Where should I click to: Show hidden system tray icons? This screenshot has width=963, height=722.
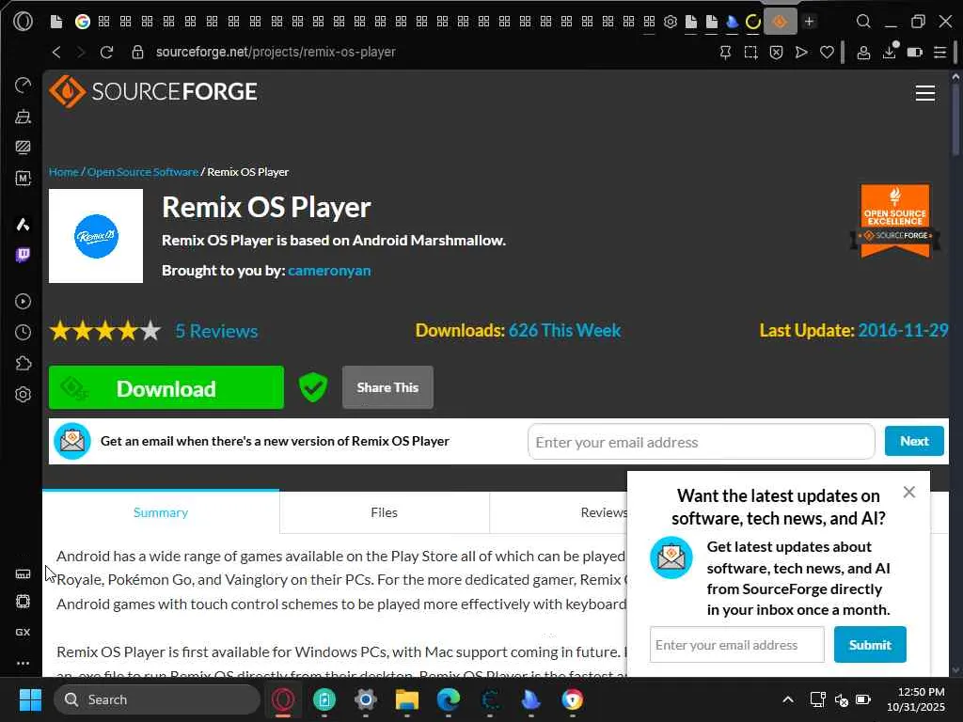click(788, 699)
